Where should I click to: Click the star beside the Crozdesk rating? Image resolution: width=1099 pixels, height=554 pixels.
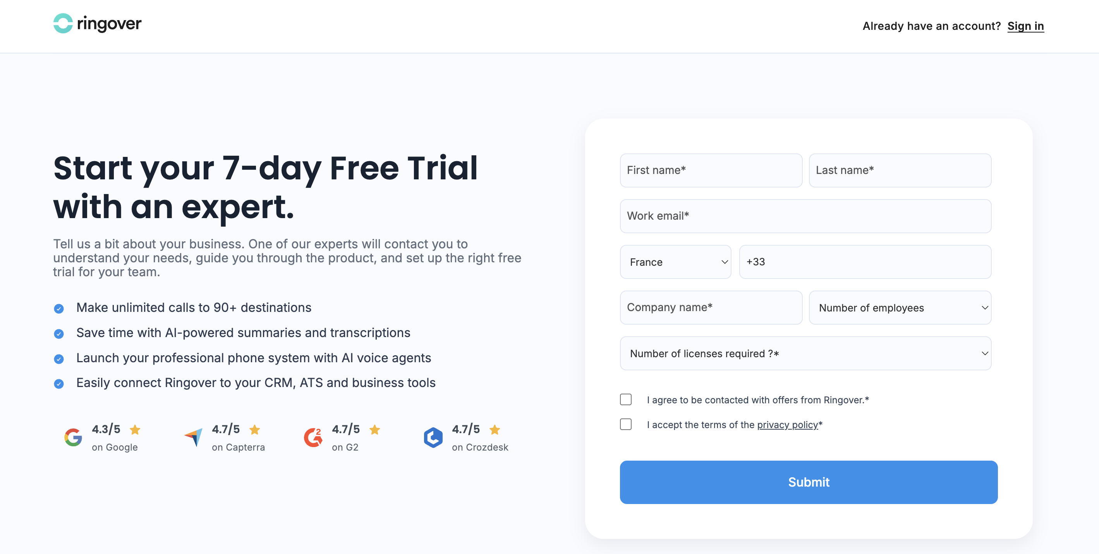[495, 429]
